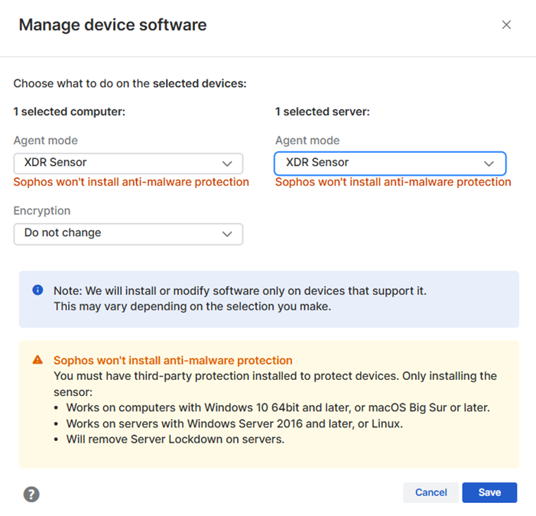This screenshot has width=536, height=516.
Task: Click the orange warning triangle icon
Action: [x=37, y=360]
